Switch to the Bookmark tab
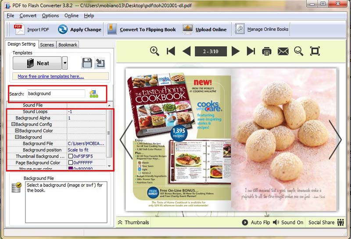The height and width of the screenshot is (239, 351). pyautogui.click(x=68, y=45)
